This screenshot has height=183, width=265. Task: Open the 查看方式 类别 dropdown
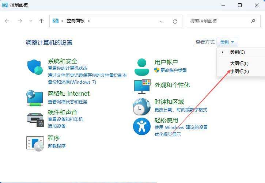[227, 42]
